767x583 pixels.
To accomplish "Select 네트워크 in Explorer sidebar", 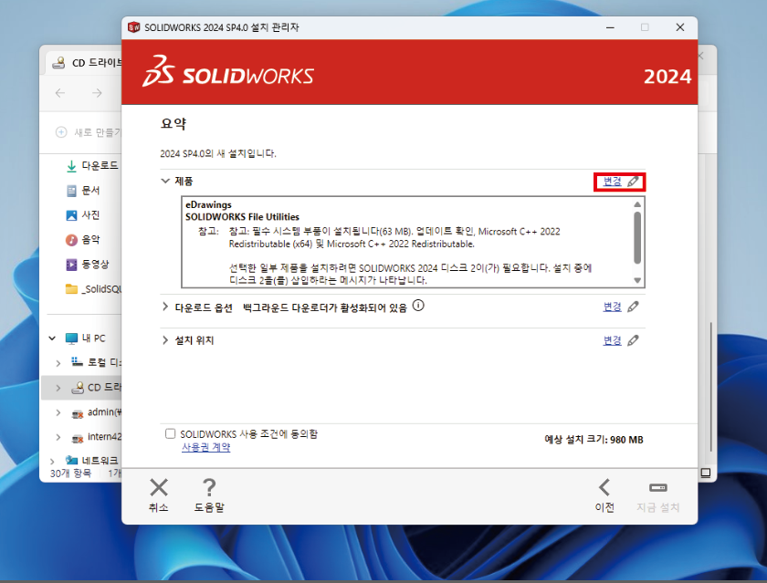I will pos(92,461).
